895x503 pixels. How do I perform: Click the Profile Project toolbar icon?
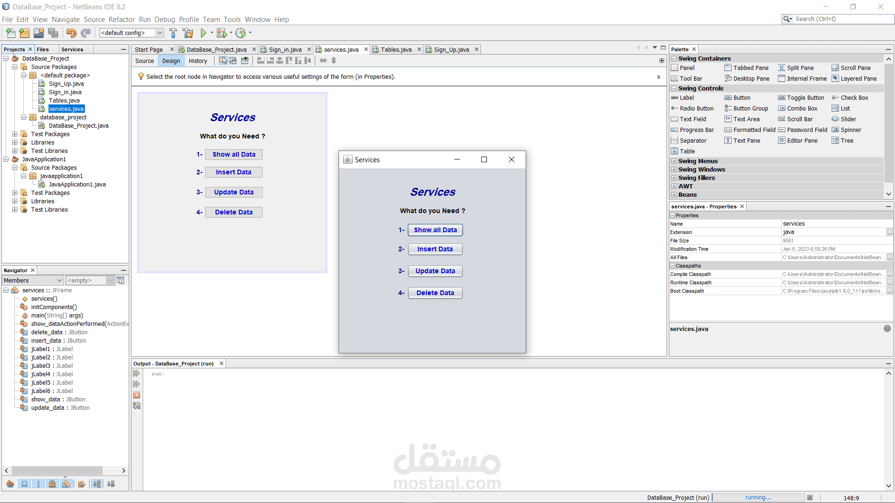coord(241,33)
